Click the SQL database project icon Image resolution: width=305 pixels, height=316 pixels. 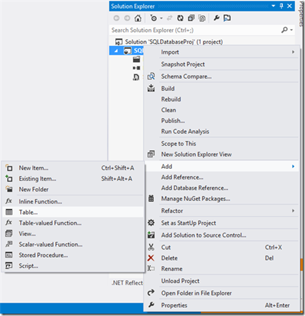(128, 51)
